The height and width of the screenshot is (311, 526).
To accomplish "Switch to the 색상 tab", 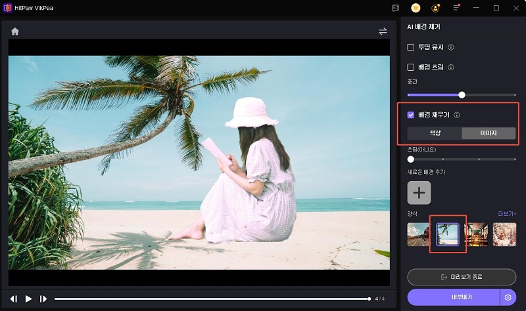I will [435, 133].
